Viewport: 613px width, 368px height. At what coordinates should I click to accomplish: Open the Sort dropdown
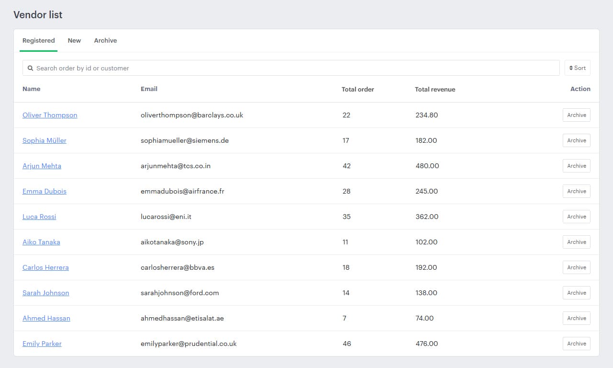577,68
